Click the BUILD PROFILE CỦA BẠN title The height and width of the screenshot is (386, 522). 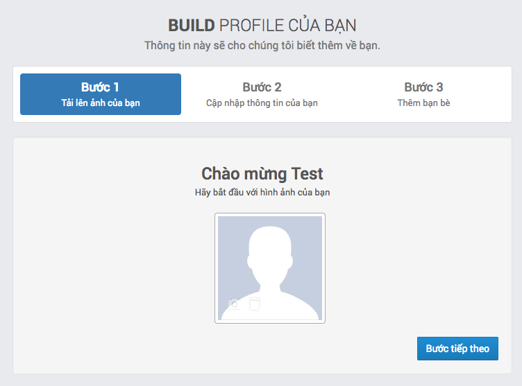262,26
